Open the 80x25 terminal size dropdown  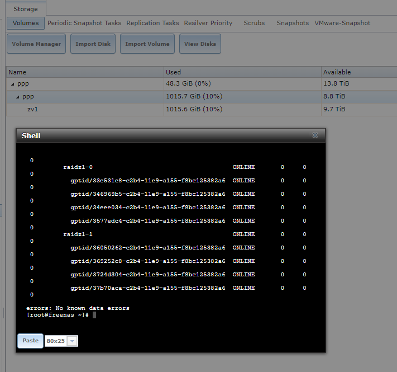click(73, 341)
